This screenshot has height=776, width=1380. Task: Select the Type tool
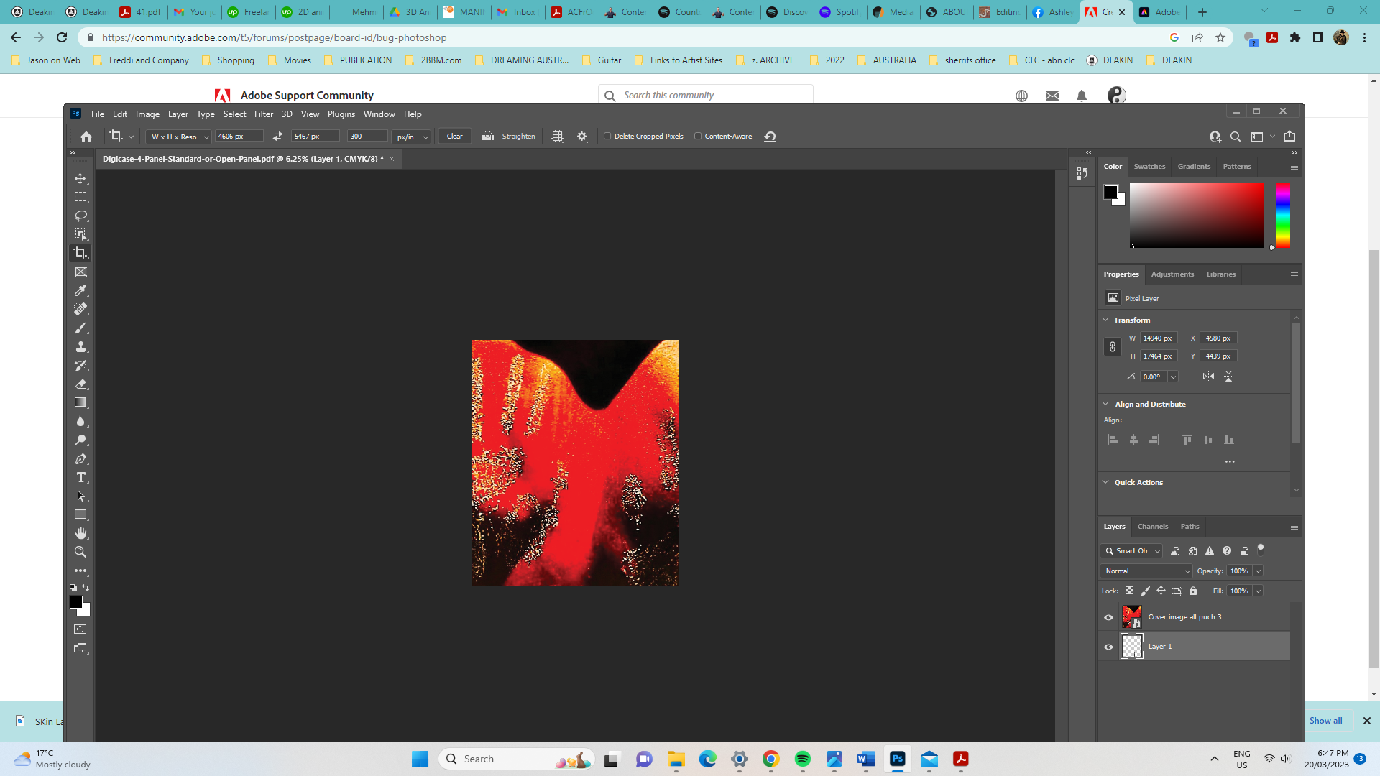tap(80, 477)
